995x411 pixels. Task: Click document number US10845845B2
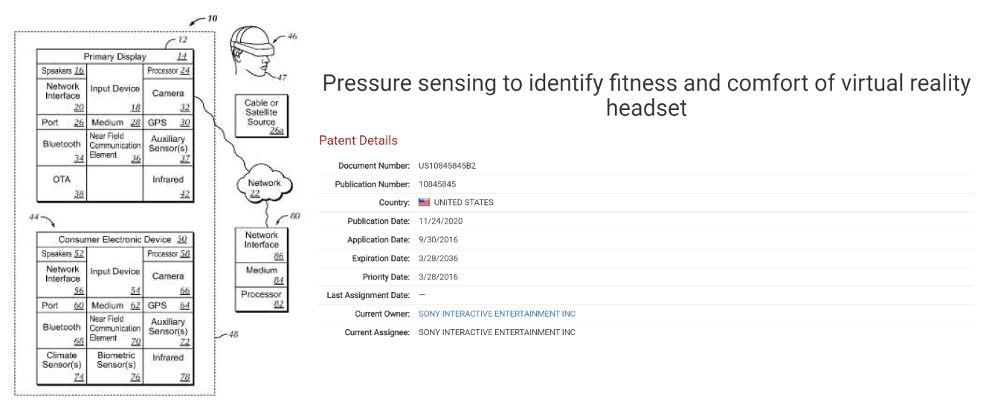point(447,165)
